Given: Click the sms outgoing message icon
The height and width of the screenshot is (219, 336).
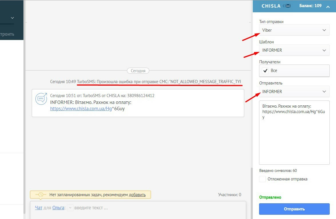Looking at the screenshot, I should [x=41, y=99].
